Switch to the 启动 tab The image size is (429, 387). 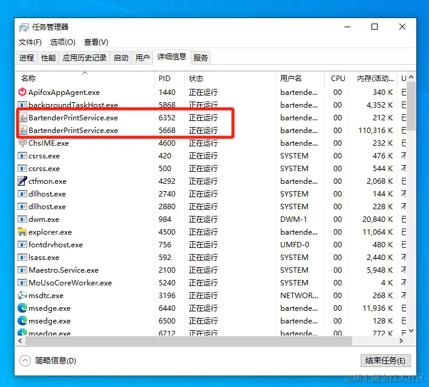(x=121, y=57)
